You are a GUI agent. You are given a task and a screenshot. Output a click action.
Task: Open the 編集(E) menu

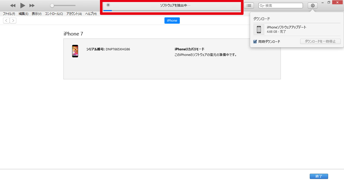tap(23, 14)
